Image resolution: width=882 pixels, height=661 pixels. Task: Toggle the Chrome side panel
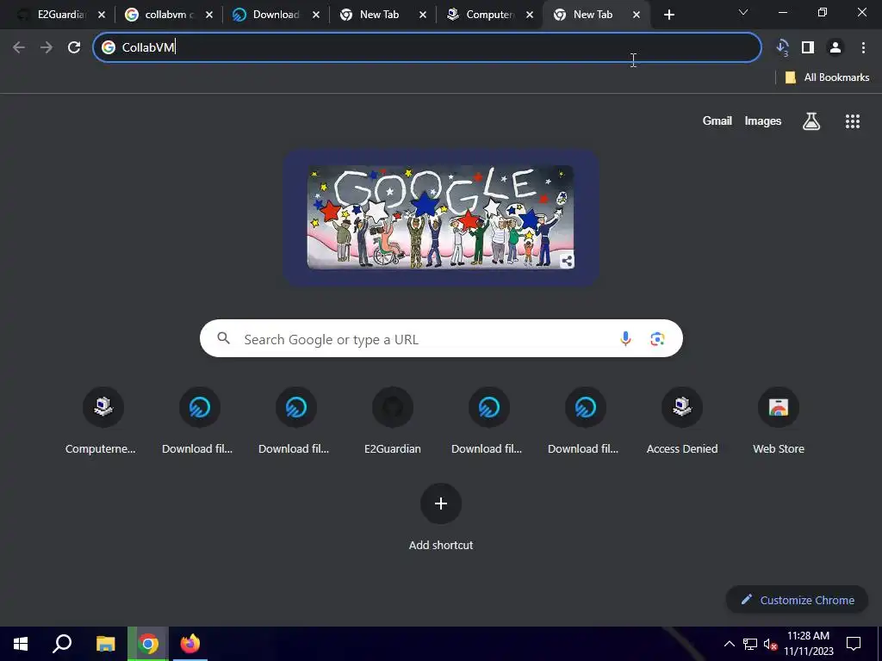pyautogui.click(x=808, y=48)
